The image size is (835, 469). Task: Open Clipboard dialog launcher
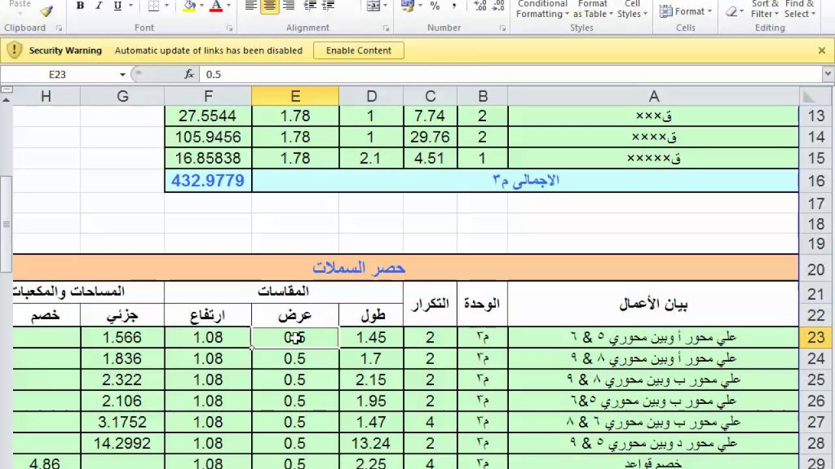coord(59,29)
